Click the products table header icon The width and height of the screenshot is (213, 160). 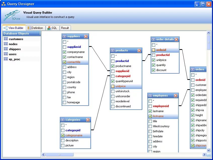113,50
